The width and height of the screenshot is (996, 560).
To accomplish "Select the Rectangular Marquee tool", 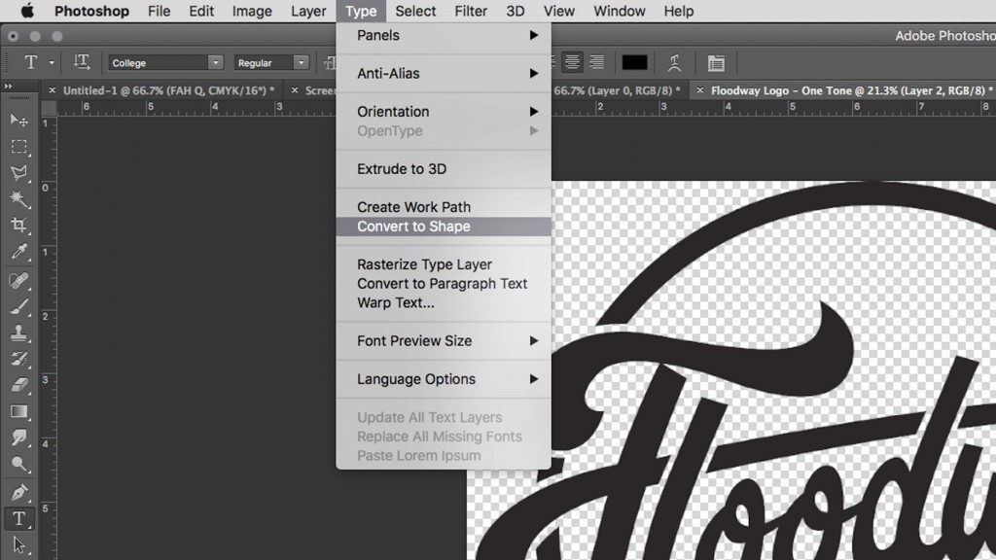I will (x=19, y=147).
